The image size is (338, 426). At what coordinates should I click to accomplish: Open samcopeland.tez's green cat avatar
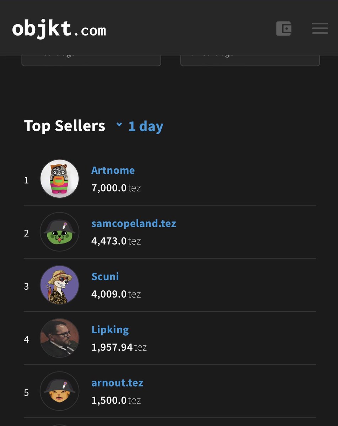[x=59, y=232]
